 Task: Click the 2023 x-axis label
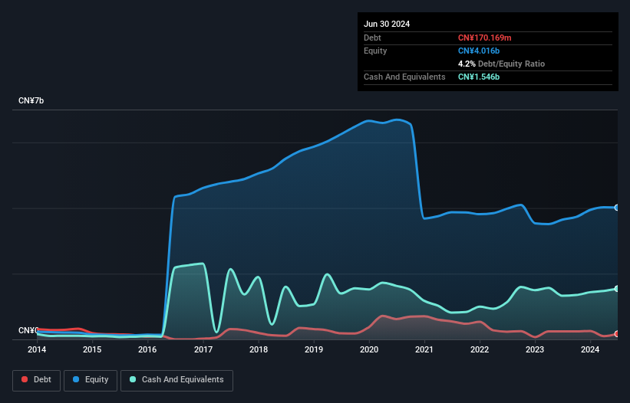pos(535,349)
